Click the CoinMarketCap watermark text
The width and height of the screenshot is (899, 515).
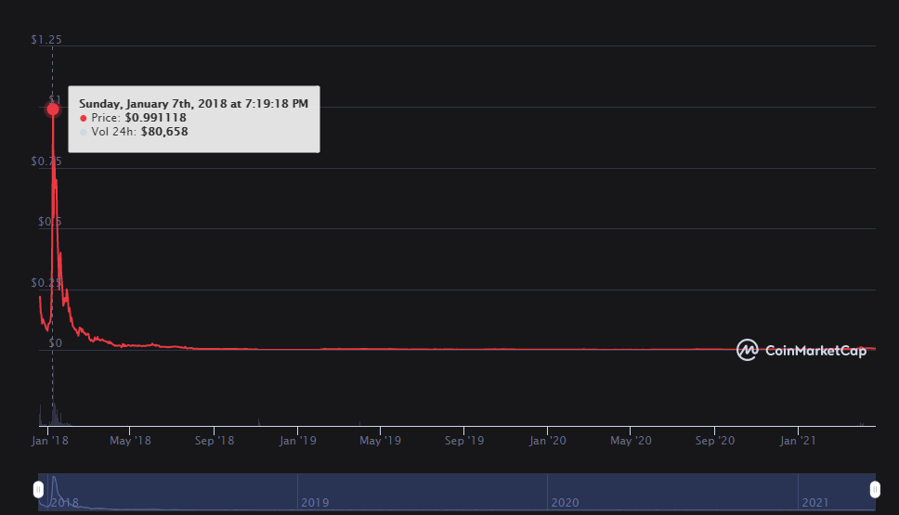click(814, 351)
